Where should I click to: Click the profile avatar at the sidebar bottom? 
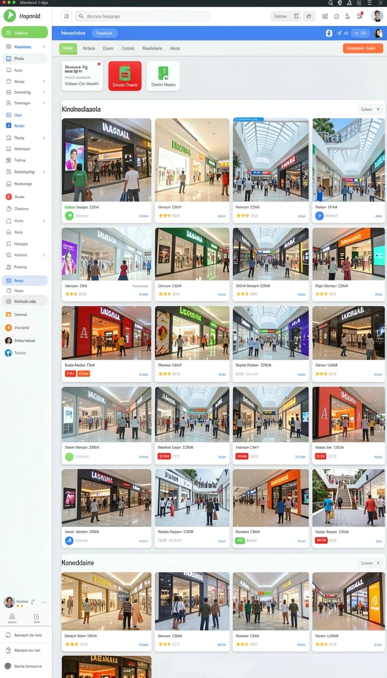point(9,602)
